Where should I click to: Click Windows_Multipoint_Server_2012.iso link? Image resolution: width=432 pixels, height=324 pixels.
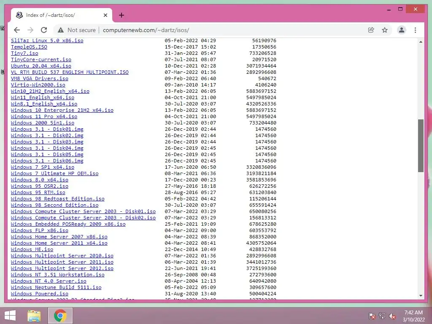(62, 269)
